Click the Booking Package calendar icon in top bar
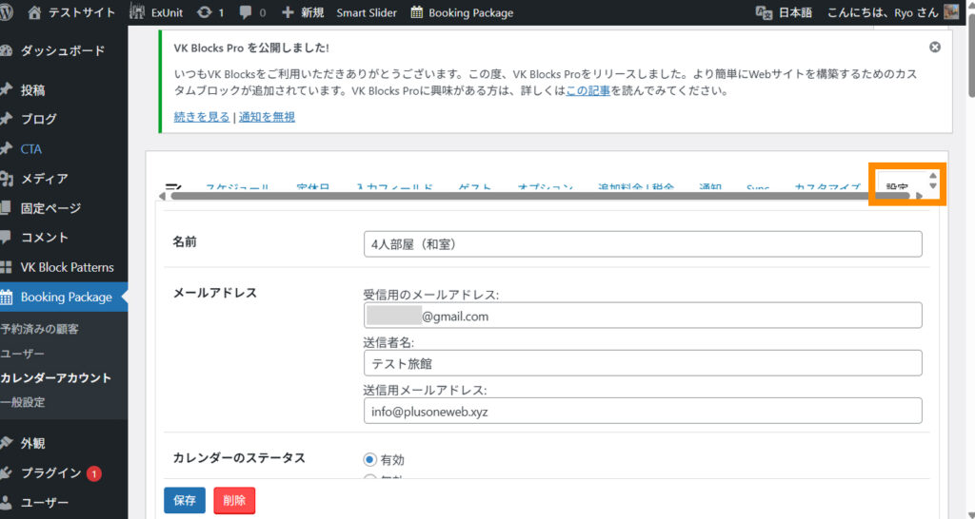The image size is (975, 519). [417, 12]
